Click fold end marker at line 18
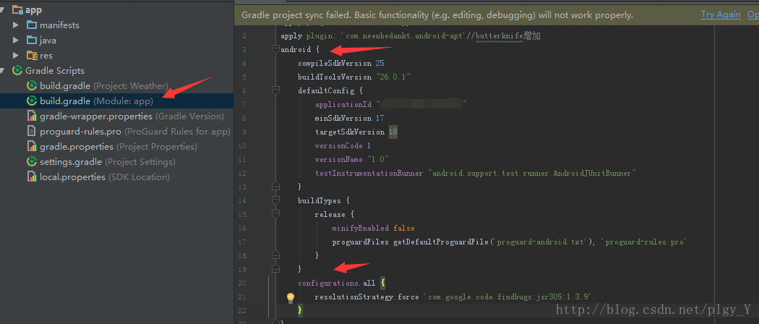This screenshot has width=759, height=324. (x=276, y=255)
